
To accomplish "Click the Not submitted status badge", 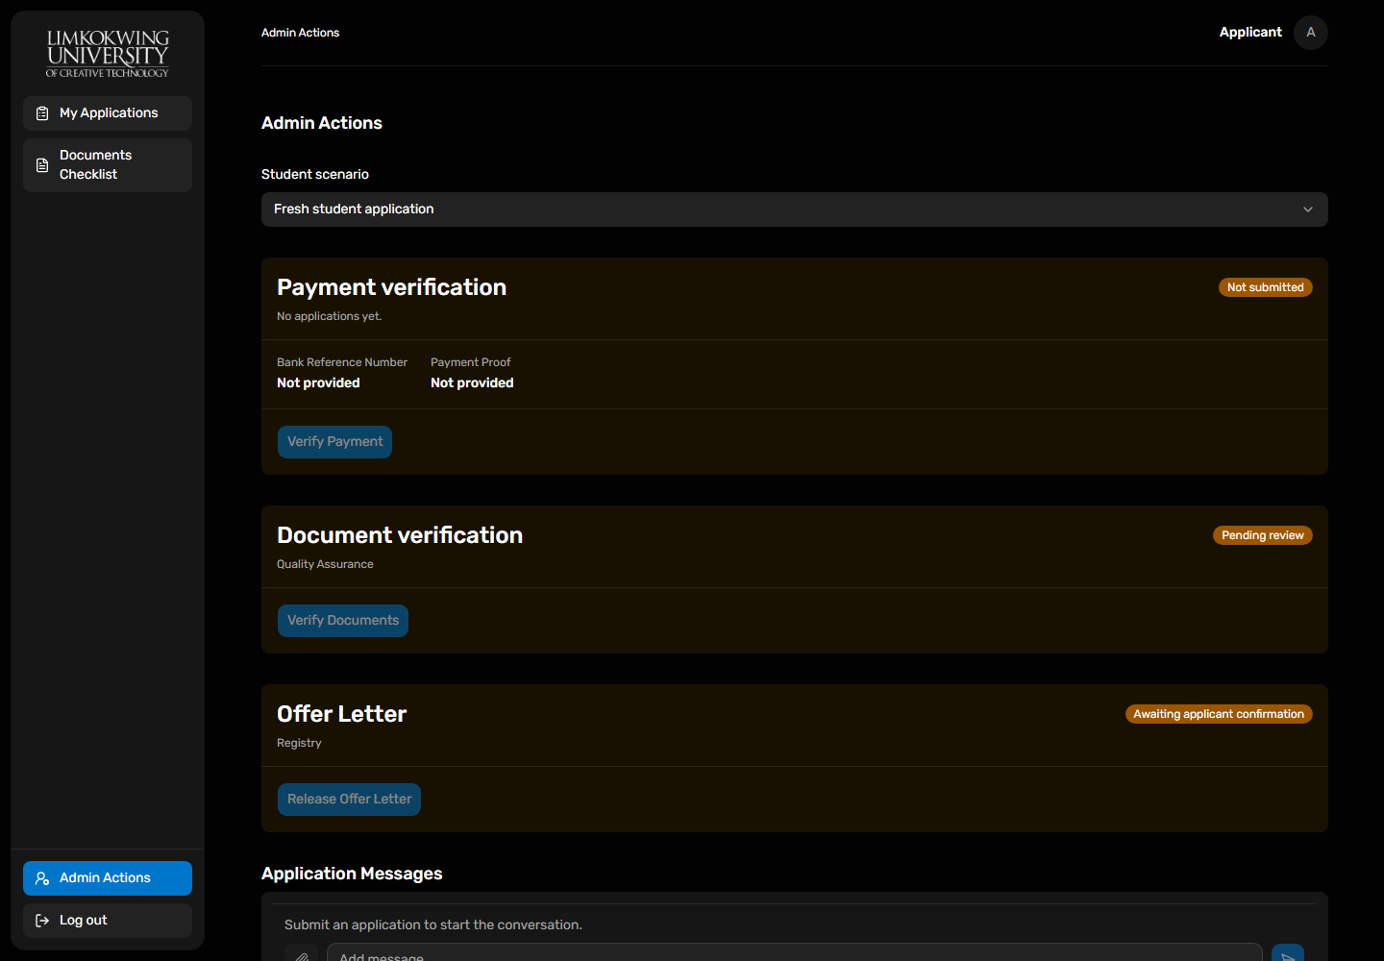I will (1266, 287).
